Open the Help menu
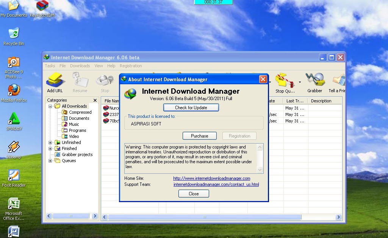 111,66
